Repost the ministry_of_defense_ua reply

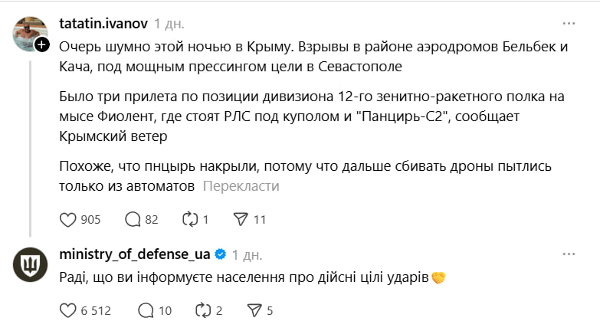coord(202,310)
